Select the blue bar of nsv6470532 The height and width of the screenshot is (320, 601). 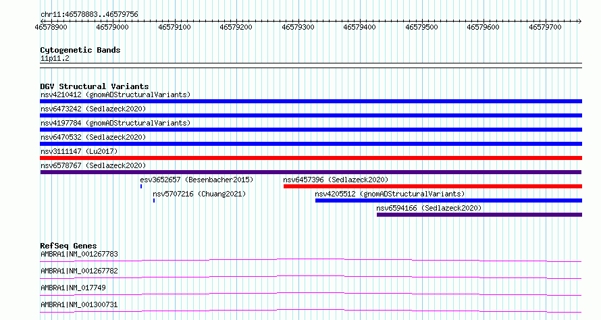[x=311, y=144]
